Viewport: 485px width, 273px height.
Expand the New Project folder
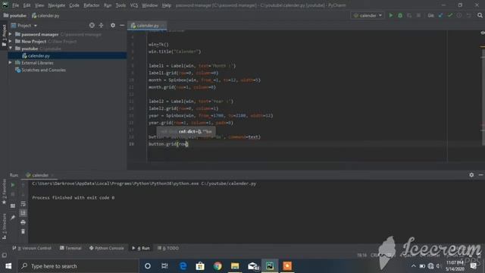pyautogui.click(x=10, y=41)
